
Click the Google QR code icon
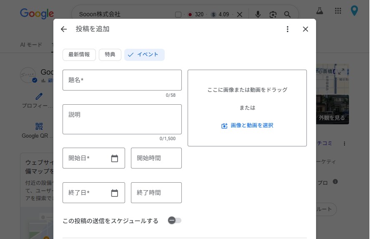point(39,126)
